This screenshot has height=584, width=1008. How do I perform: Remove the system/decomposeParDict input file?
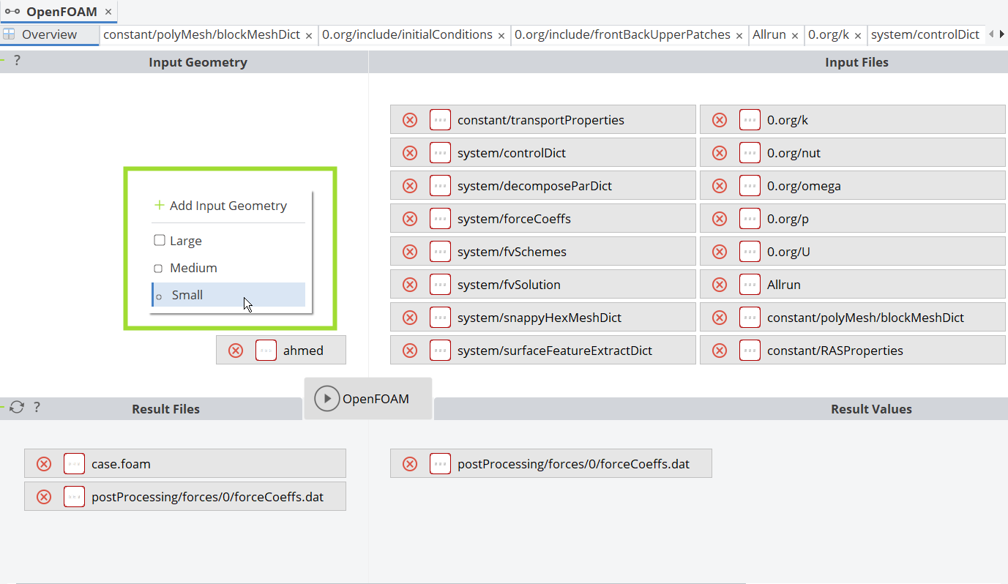[410, 186]
